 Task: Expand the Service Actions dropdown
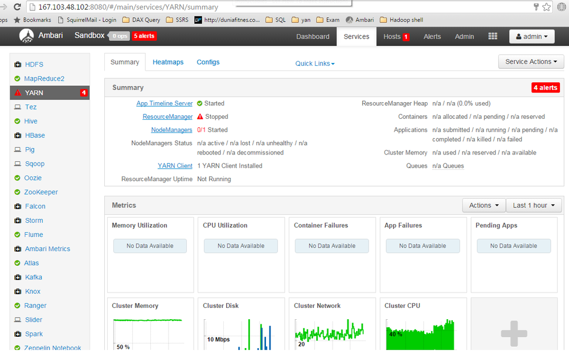531,61
